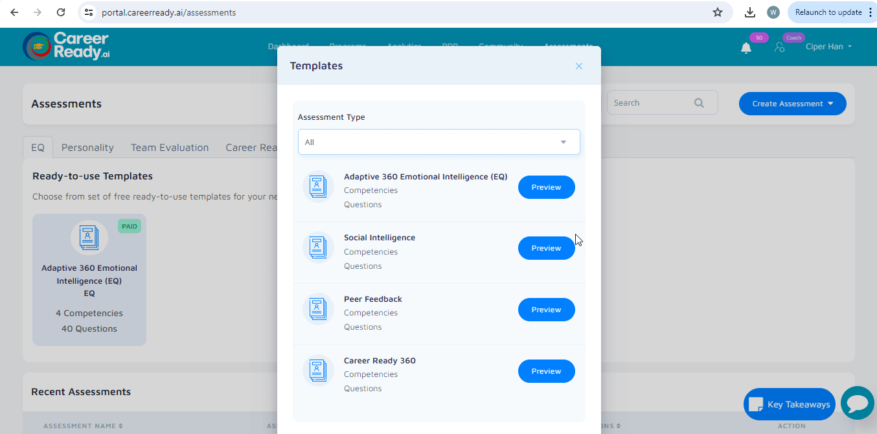Select the Adaptive 360 EQ paid template card
The width and height of the screenshot is (877, 434).
(x=89, y=280)
